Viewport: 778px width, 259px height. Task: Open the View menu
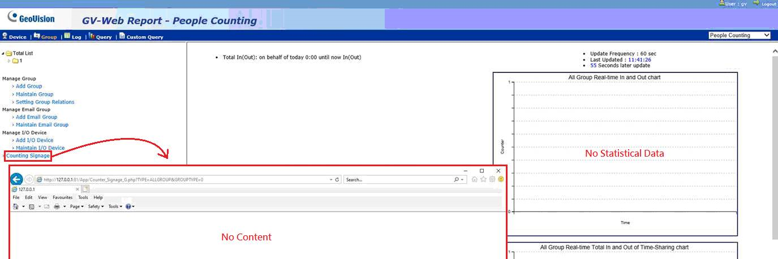pyautogui.click(x=42, y=198)
